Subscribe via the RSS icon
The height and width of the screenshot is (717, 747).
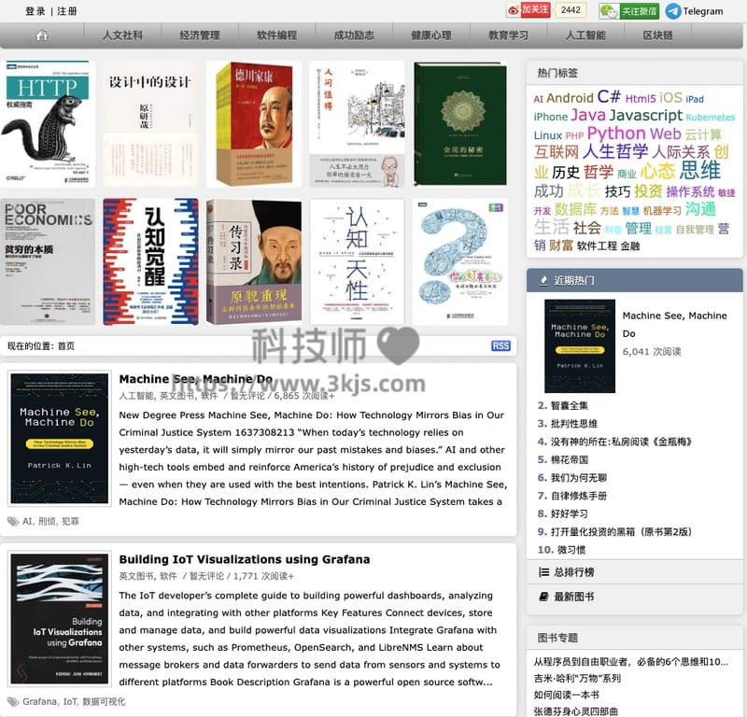500,345
